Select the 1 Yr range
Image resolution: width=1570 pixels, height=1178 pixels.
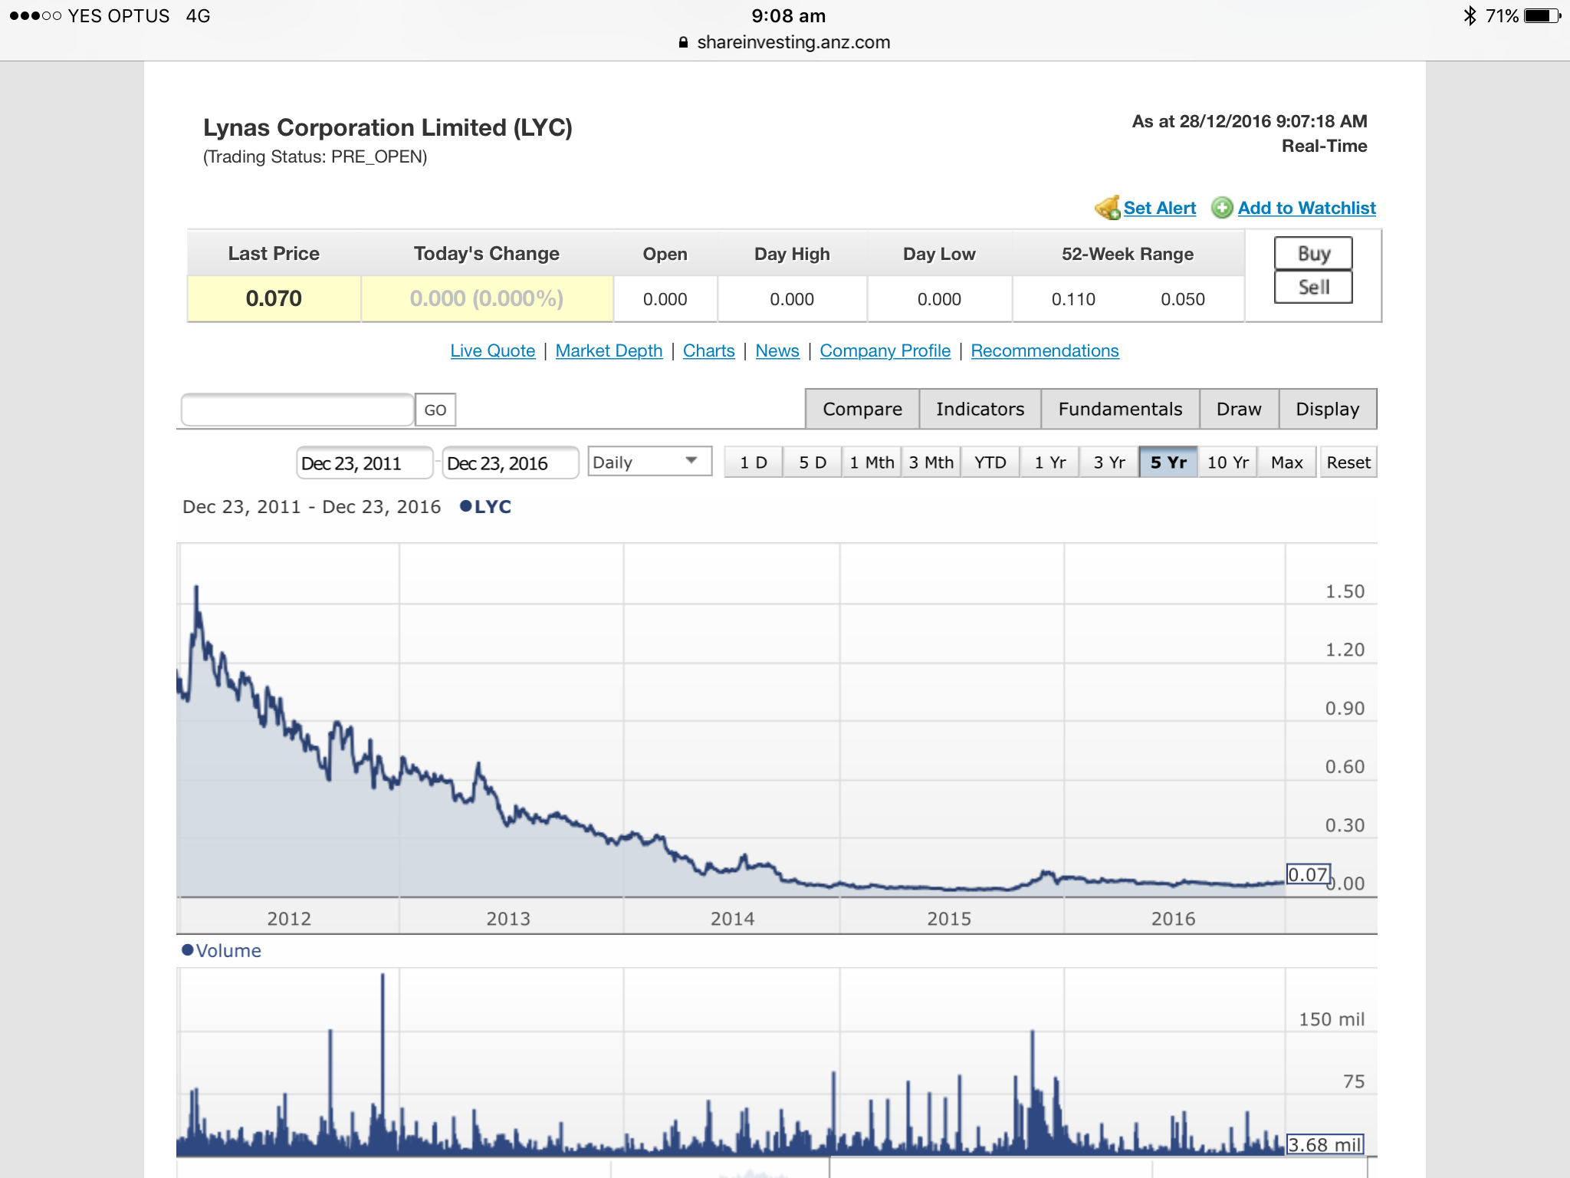pos(1049,462)
